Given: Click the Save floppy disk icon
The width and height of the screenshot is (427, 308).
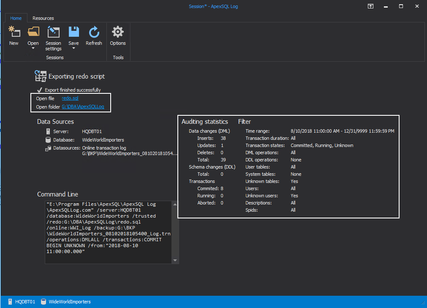Looking at the screenshot, I should click(73, 32).
